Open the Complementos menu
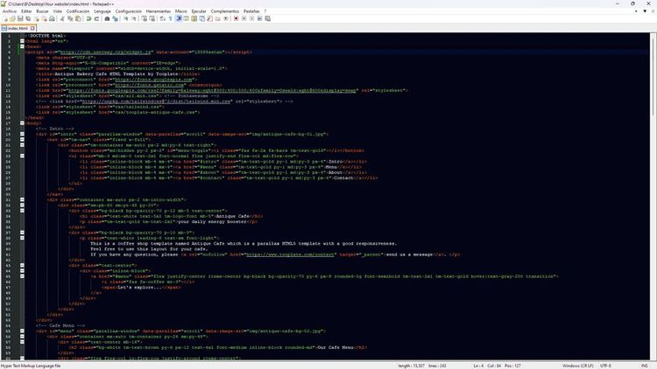 click(225, 11)
